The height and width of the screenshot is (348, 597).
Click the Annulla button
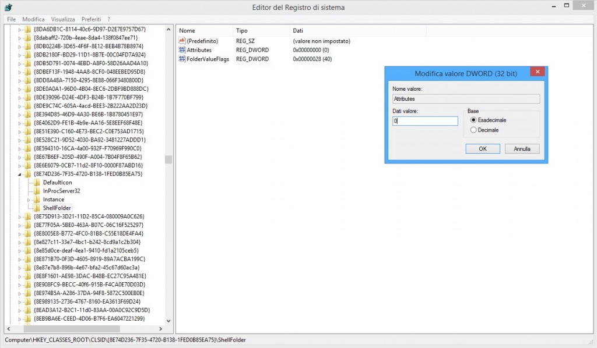[x=522, y=149]
